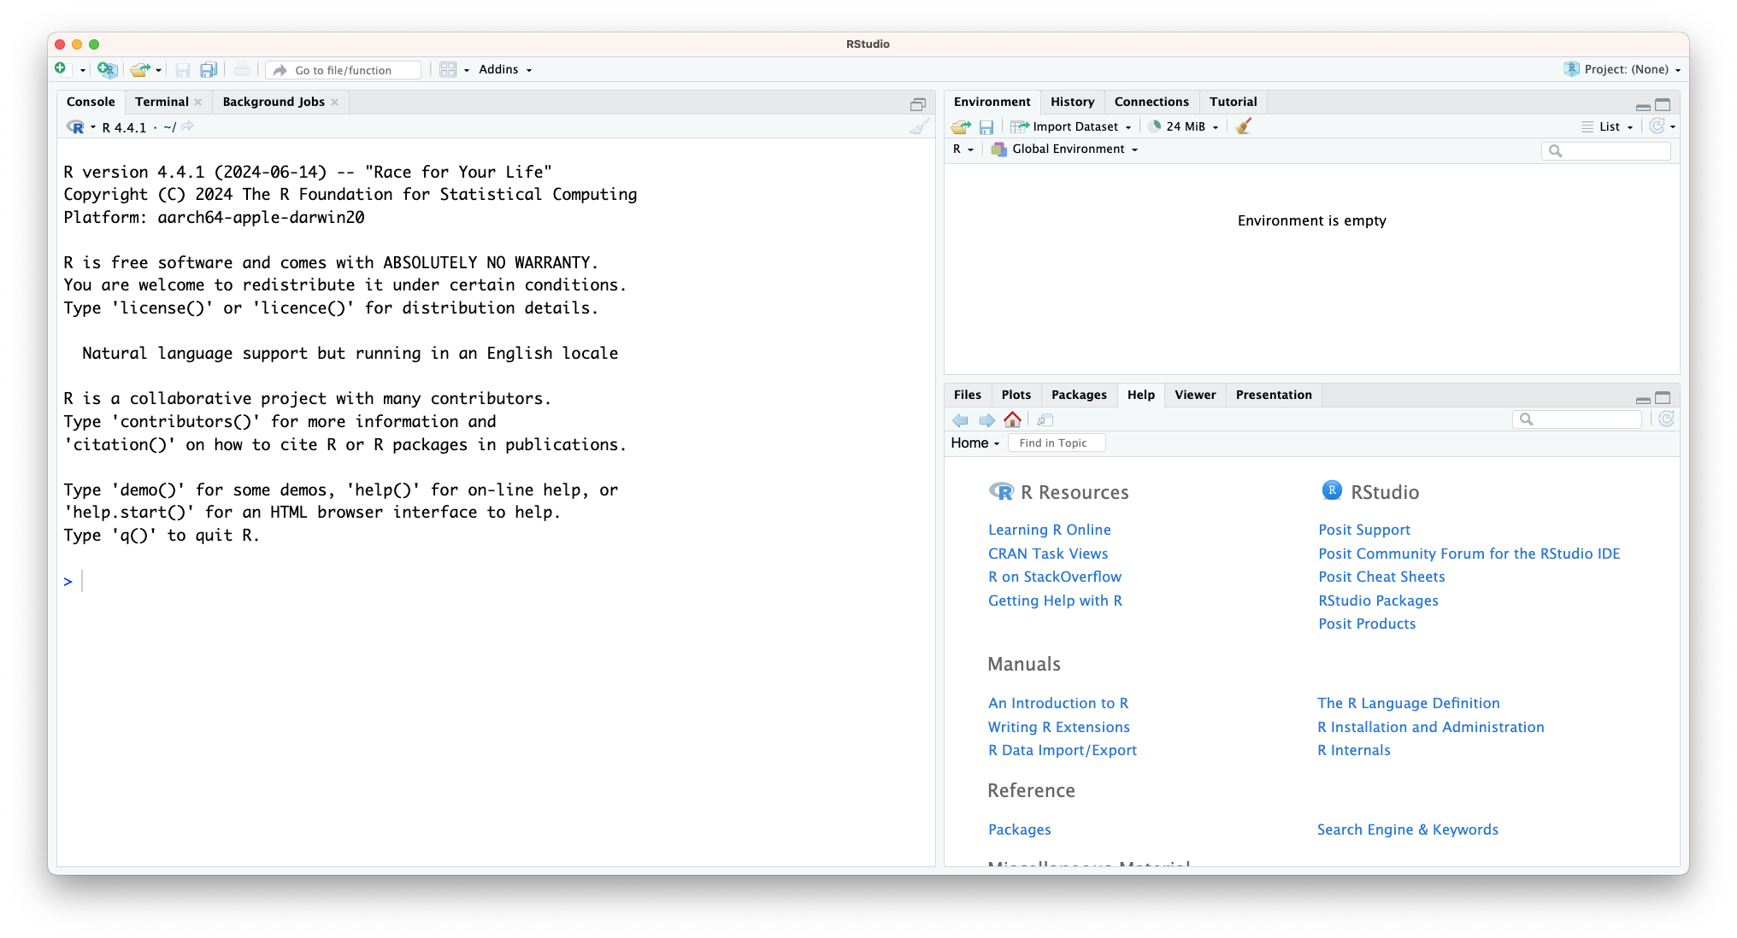Screen dimensions: 1737x938
Task: Click the Open File folder icon
Action: click(140, 70)
